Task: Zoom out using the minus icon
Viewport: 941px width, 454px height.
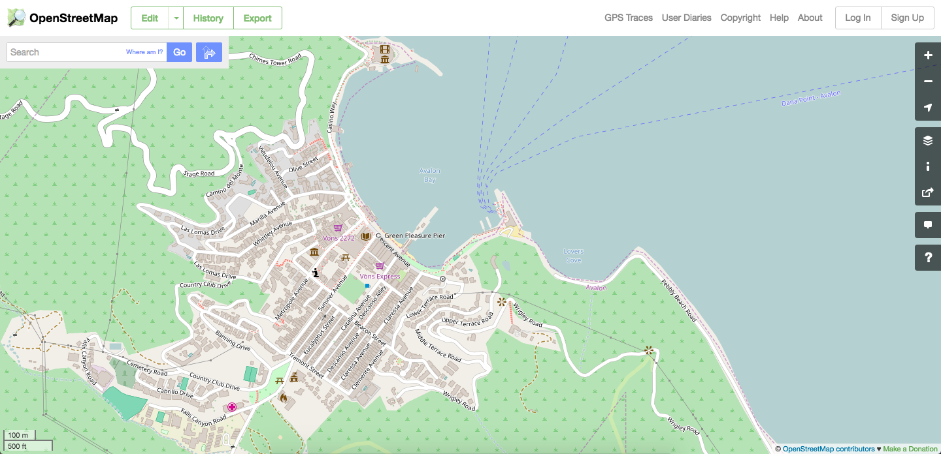Action: 927,82
